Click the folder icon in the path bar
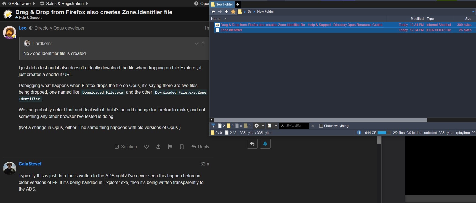 pos(240,12)
